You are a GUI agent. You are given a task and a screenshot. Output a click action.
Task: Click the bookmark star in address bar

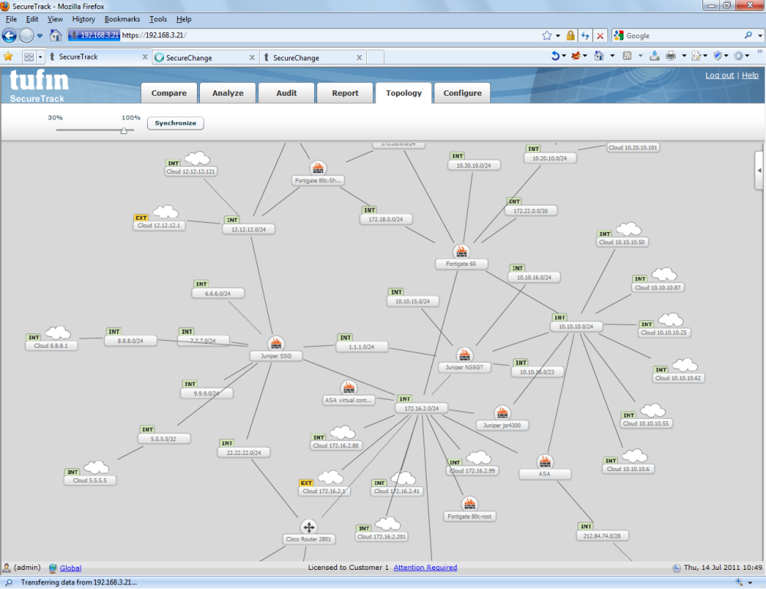point(547,35)
